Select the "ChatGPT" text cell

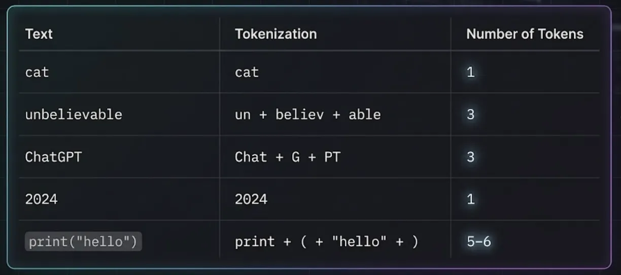click(53, 157)
